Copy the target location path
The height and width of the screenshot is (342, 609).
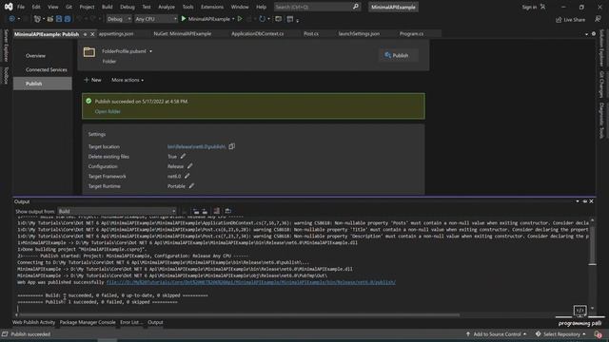[x=232, y=146]
